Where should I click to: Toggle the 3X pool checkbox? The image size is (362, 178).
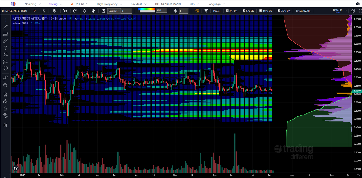coord(227,11)
